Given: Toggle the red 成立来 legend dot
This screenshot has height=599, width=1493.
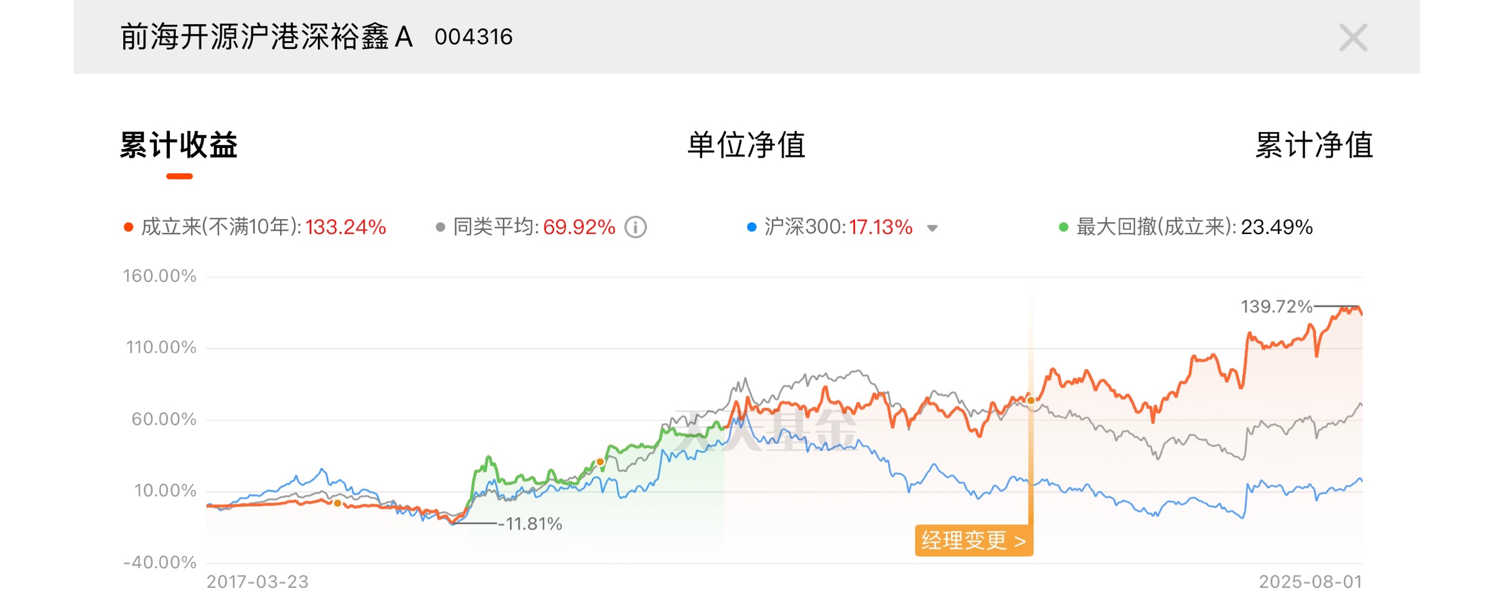Looking at the screenshot, I should click(x=128, y=227).
